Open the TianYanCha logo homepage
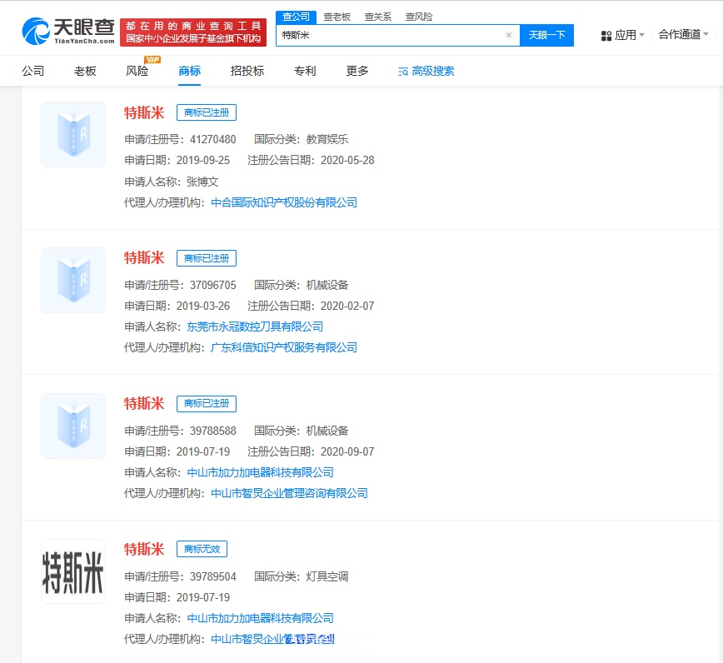Image resolution: width=723 pixels, height=663 pixels. point(68,32)
